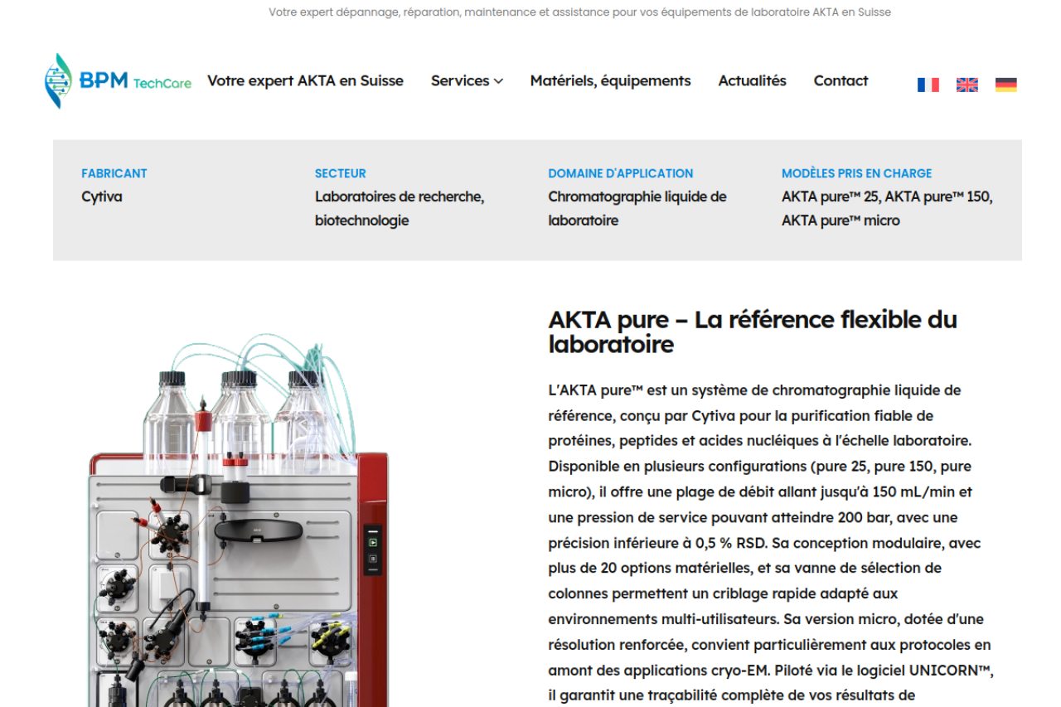The width and height of the screenshot is (1061, 707).
Task: Click Laboratoires de recherche, biotechnologie text
Action: (x=400, y=209)
